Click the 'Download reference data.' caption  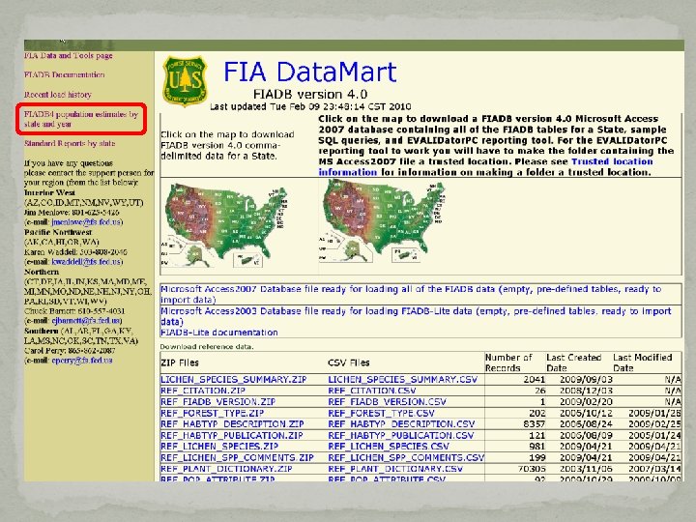[x=207, y=347]
